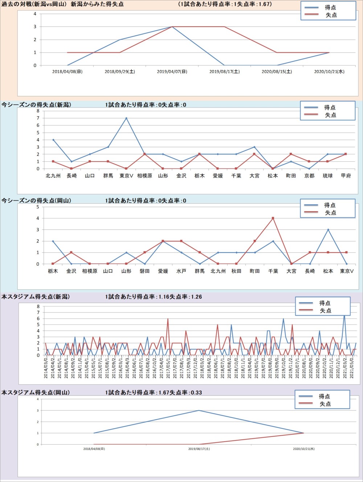
Task: Click the 得点 legend entry in 本スタジアム得失点(新潟) chart
Action: click(x=325, y=303)
